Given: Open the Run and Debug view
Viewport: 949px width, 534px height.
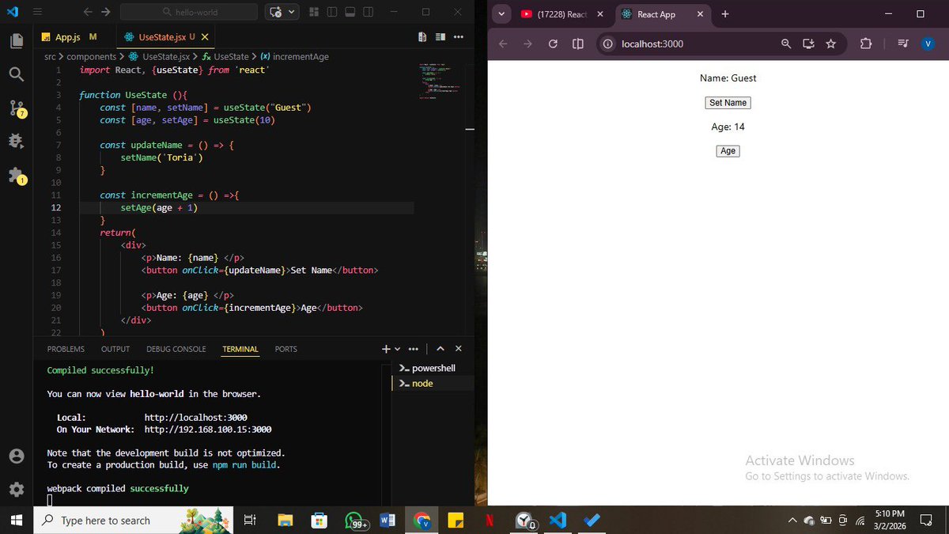Looking at the screenshot, I should coord(17,142).
